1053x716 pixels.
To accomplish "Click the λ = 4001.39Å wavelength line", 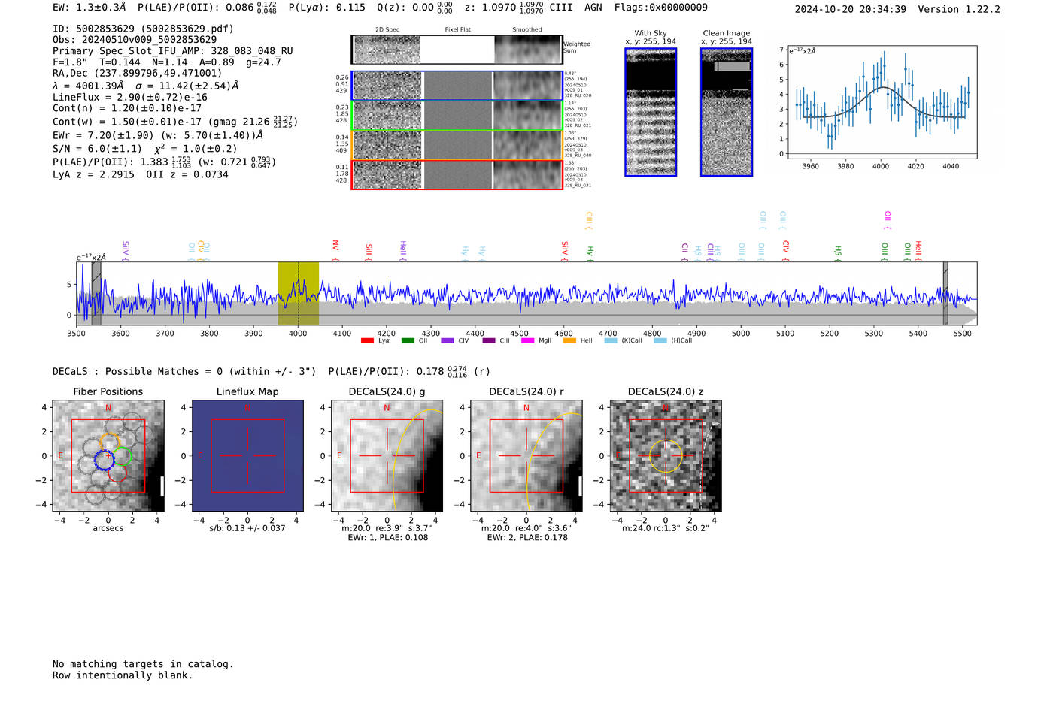I will pos(145,86).
